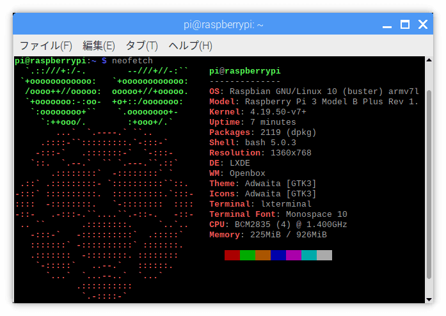Click the Packages line 2119 (dpkg)
The image size is (446, 316).
263,132
